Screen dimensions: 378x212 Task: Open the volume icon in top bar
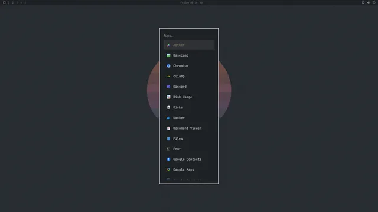click(x=369, y=2)
